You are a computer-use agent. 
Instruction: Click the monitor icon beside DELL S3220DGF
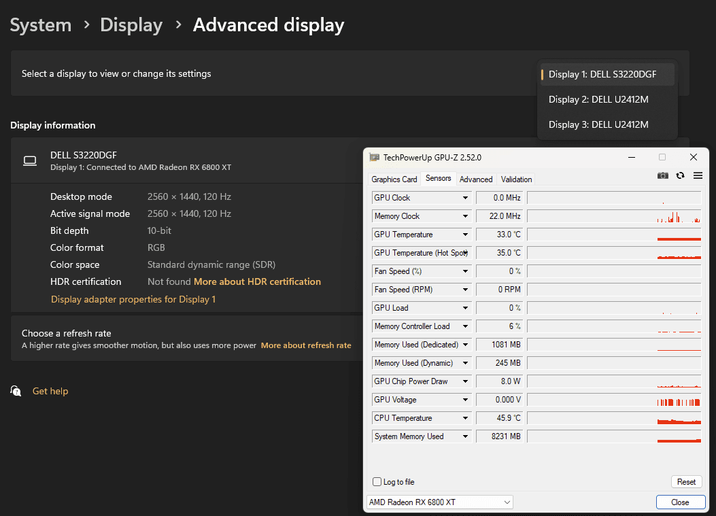(x=30, y=160)
